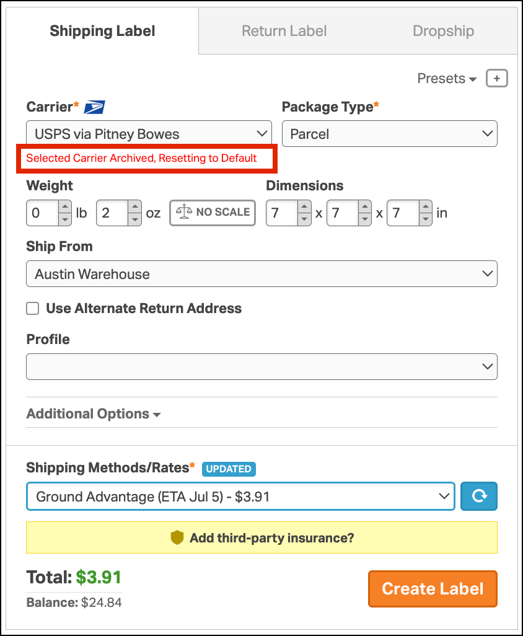Expand the Ship From warehouse dropdown
Viewport: 523px width, 636px height.
261,274
